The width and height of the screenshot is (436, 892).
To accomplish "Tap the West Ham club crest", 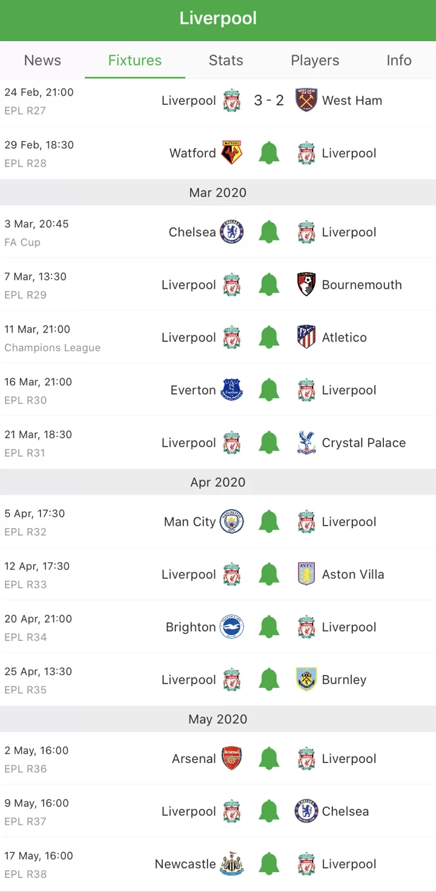I will pyautogui.click(x=306, y=101).
